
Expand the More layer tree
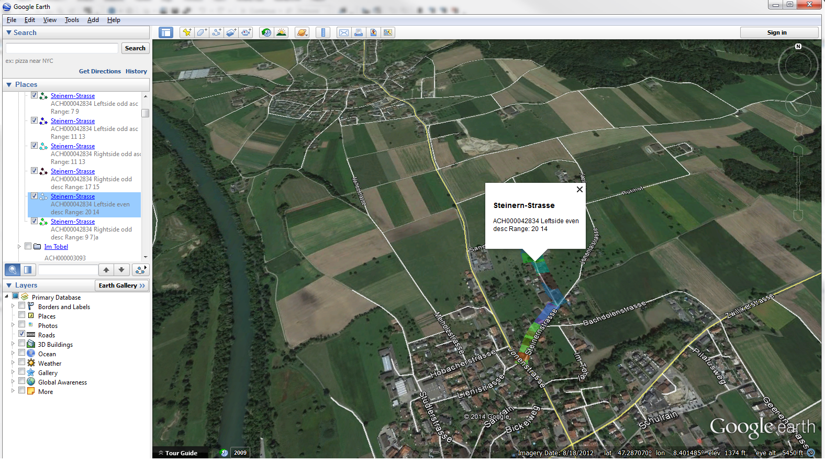point(13,391)
